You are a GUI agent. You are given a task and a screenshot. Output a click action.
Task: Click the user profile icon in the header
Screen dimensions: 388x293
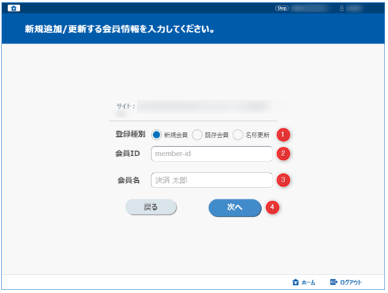click(342, 9)
